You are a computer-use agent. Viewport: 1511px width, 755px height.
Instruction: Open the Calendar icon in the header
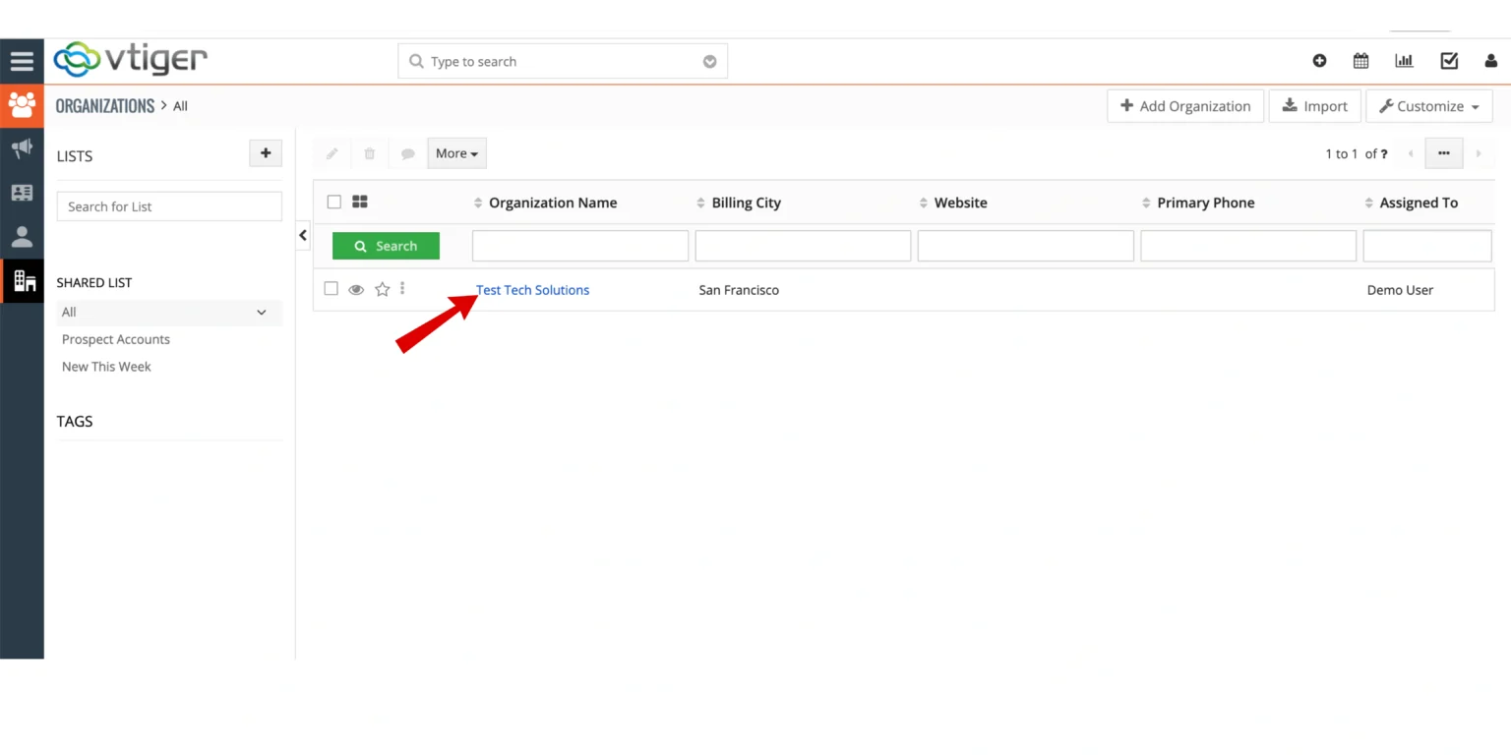click(x=1360, y=60)
